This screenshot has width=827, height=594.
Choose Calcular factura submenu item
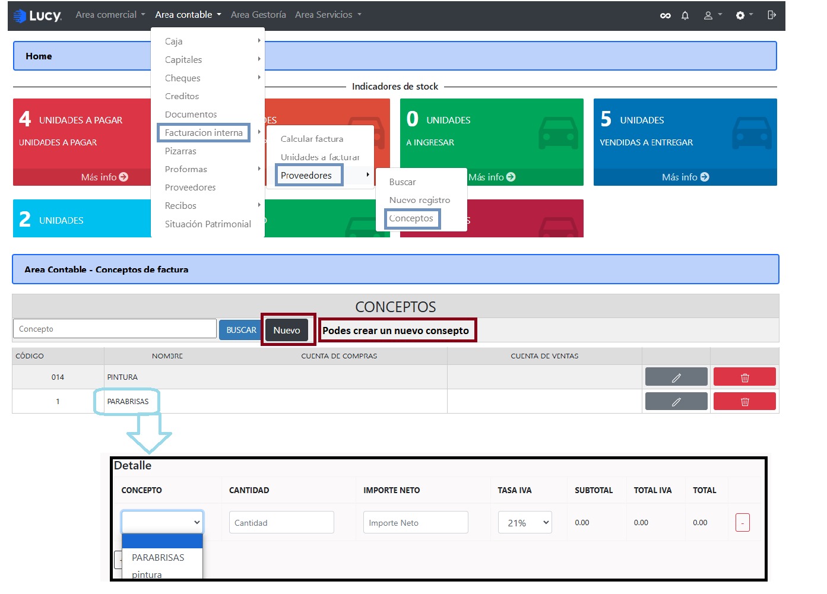(x=312, y=139)
